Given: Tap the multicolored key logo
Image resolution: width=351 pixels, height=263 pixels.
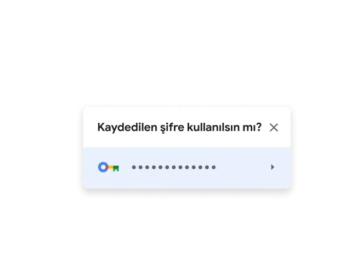Looking at the screenshot, I should [109, 167].
